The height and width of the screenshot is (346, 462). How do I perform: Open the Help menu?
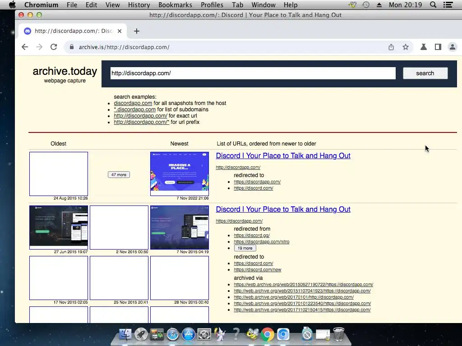[291, 5]
